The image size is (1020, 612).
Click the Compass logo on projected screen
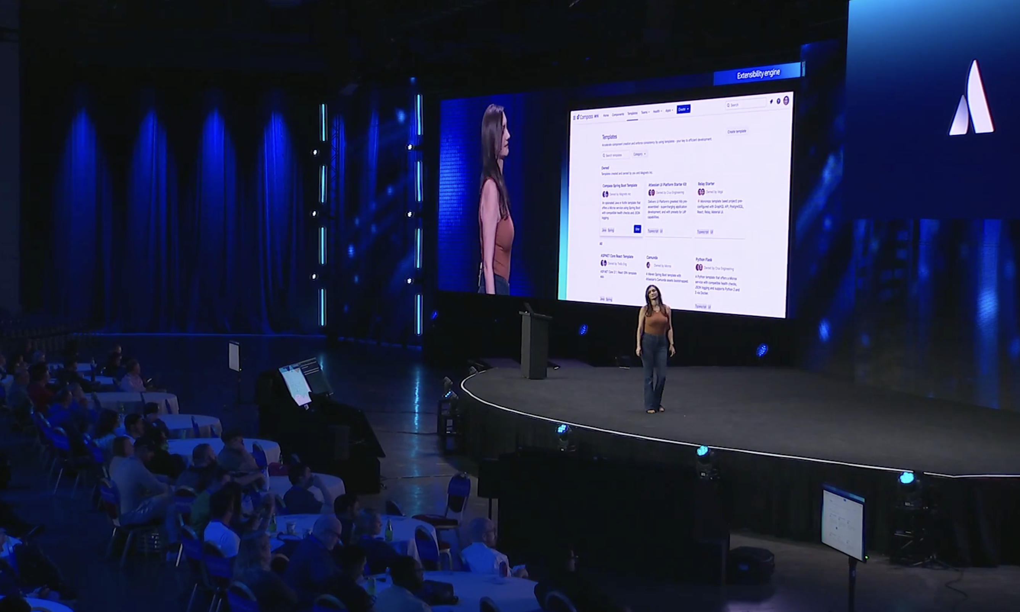[x=585, y=117]
